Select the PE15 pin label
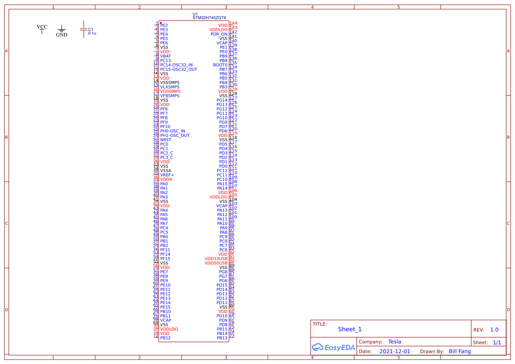 tap(165, 307)
